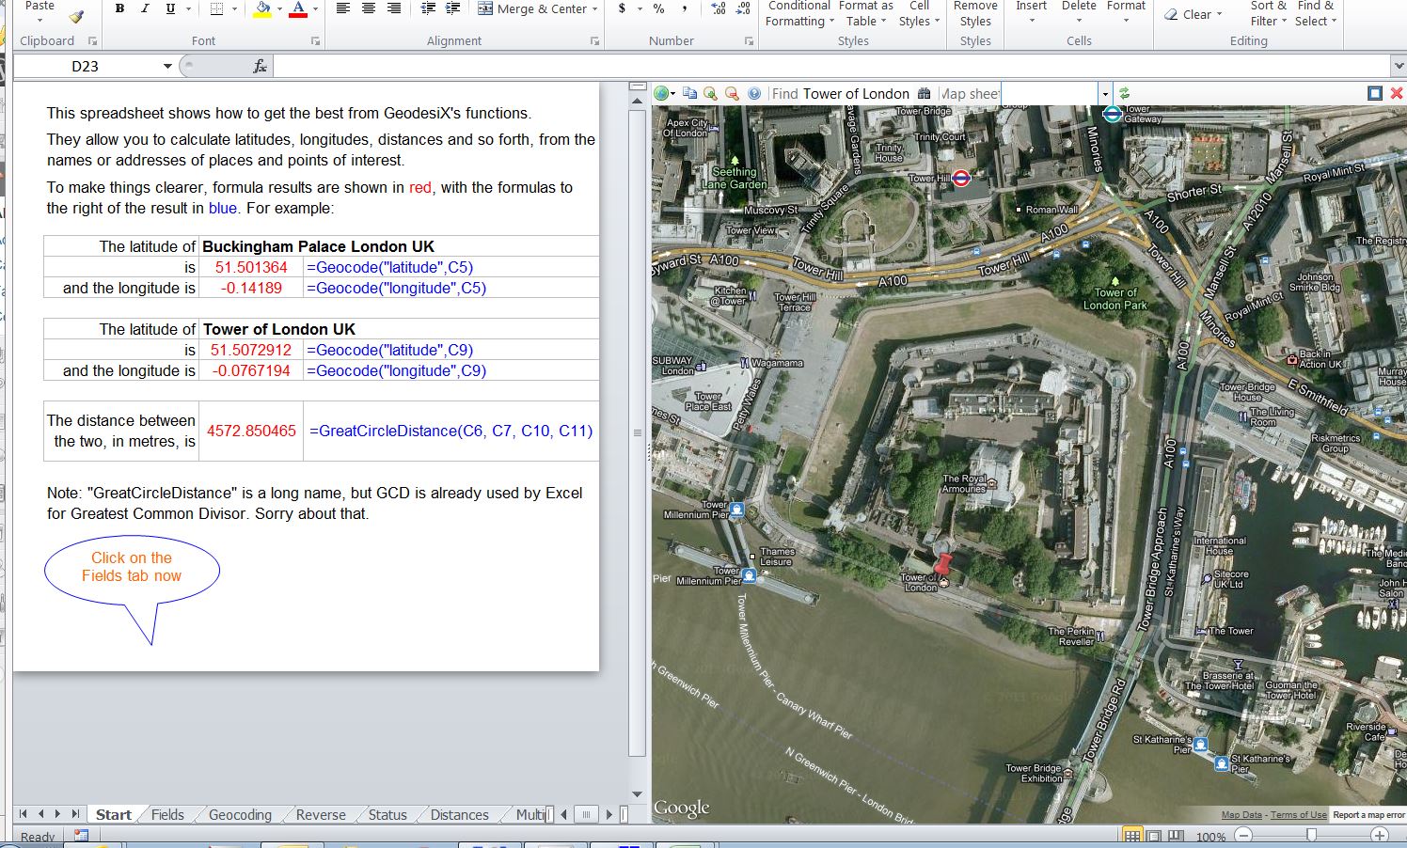This screenshot has height=848, width=1407.
Task: Expand the Map sheet dropdown
Action: (1104, 93)
